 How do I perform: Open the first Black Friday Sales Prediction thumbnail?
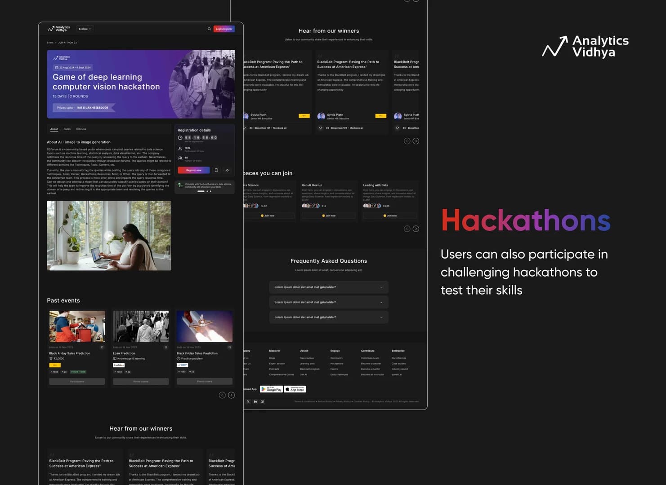77,326
